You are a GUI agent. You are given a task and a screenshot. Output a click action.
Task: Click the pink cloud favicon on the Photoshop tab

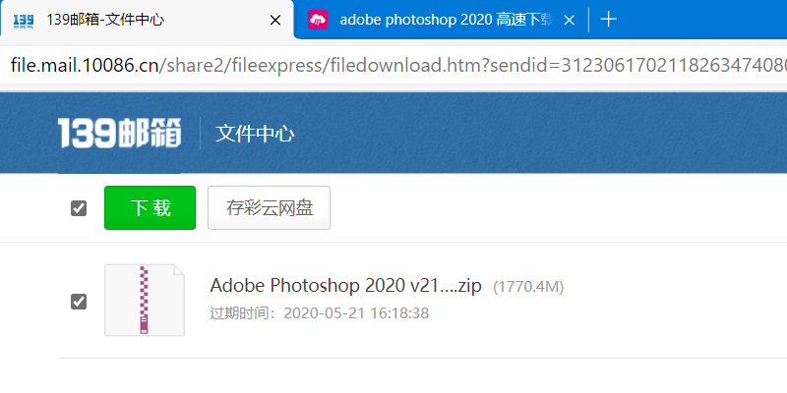click(x=318, y=20)
